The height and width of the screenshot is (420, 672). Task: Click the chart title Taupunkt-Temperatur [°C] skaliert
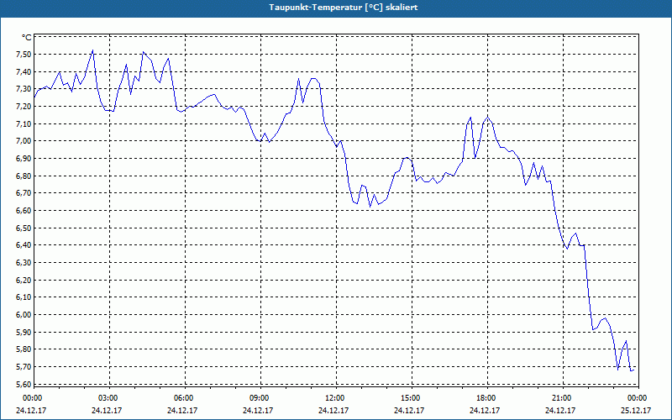point(344,8)
